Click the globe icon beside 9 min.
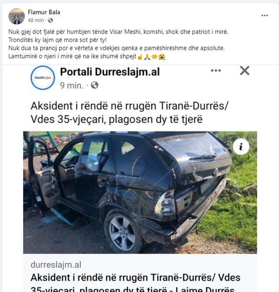279x292 pixels. (x=95, y=85)
